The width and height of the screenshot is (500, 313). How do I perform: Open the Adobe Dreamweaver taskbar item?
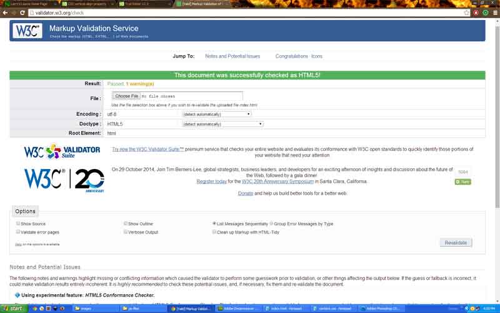[238, 309]
